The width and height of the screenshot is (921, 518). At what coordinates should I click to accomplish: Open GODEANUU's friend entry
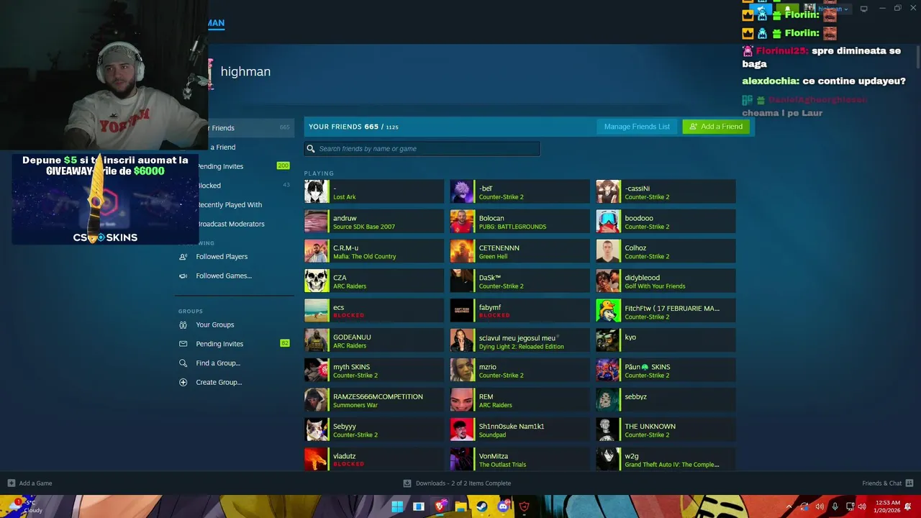point(374,340)
